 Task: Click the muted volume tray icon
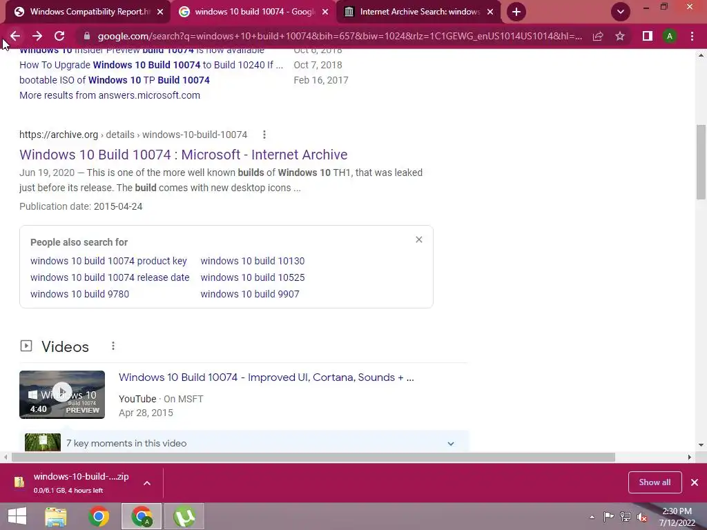[642, 517]
